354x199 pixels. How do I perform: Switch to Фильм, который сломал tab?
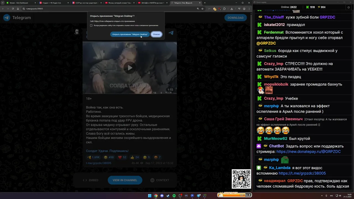point(119,3)
